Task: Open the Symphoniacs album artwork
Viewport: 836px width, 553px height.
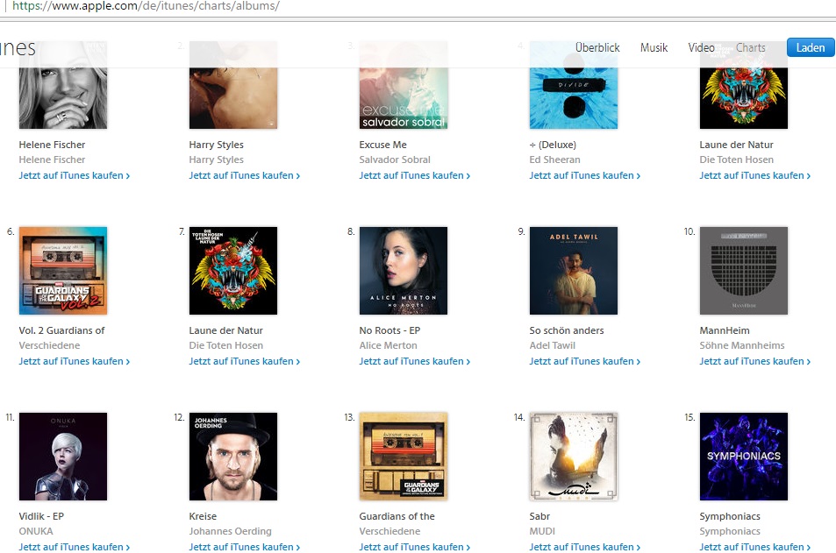Action: click(x=743, y=457)
